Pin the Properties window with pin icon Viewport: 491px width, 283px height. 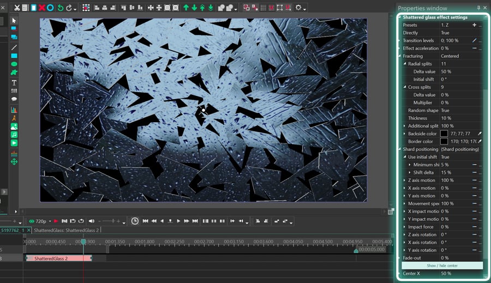pyautogui.click(x=478, y=8)
